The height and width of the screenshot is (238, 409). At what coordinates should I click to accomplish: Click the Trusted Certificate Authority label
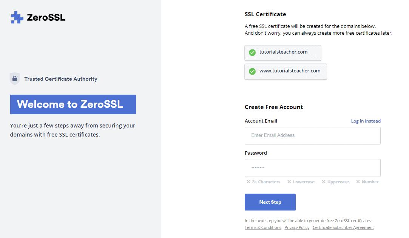(x=60, y=79)
